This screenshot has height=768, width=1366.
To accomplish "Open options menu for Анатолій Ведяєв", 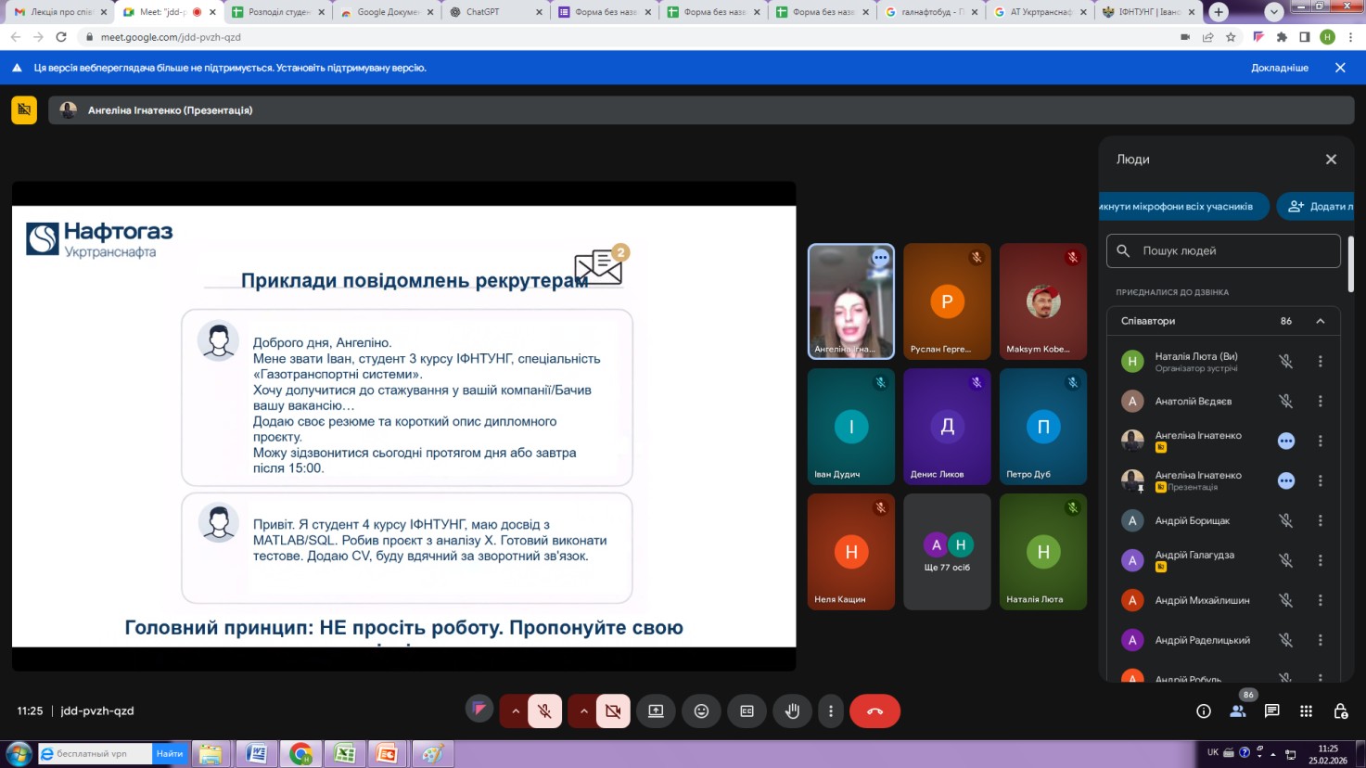I will (1321, 402).
